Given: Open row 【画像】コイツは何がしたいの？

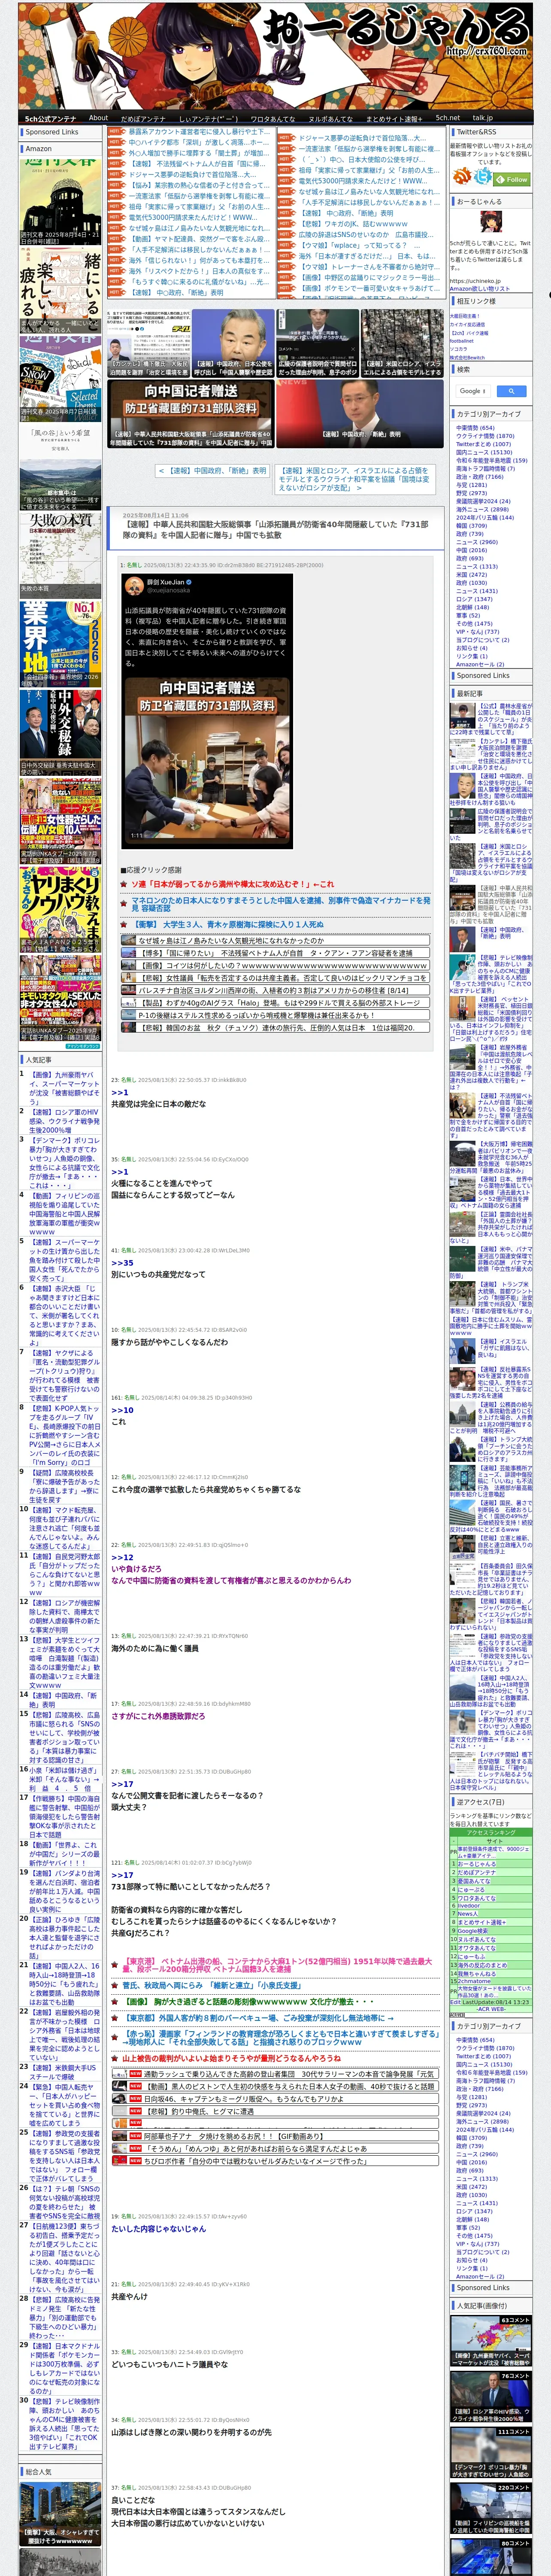Looking at the screenshot, I should [x=275, y=966].
